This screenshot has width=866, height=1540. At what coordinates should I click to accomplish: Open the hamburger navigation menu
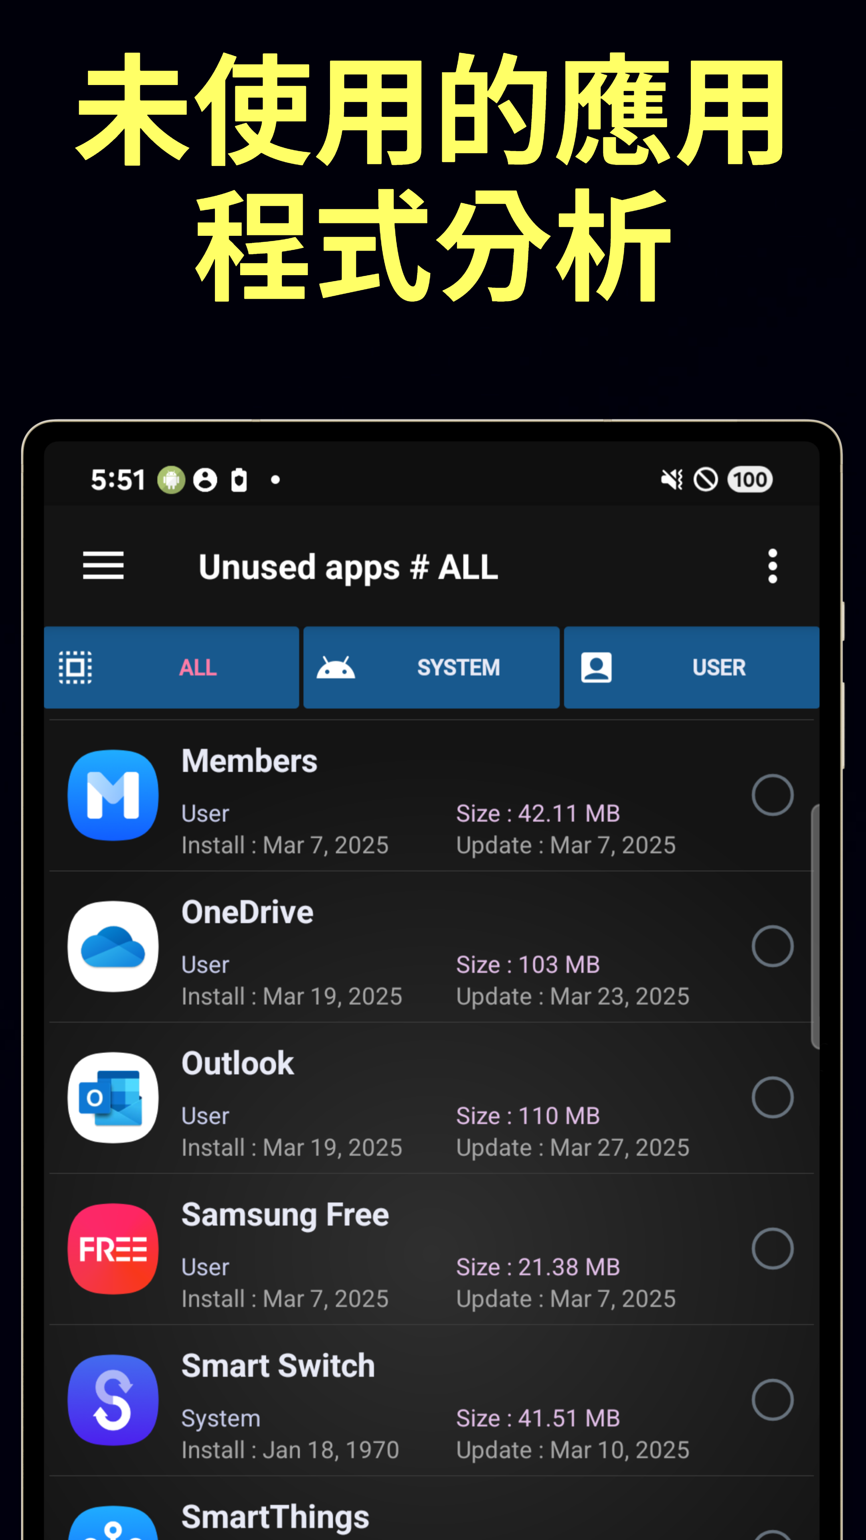[x=103, y=565]
